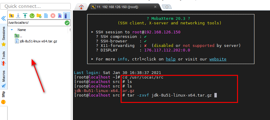Close the 192.168.126.150 session tab
The image size is (270, 120).
tap(155, 7)
